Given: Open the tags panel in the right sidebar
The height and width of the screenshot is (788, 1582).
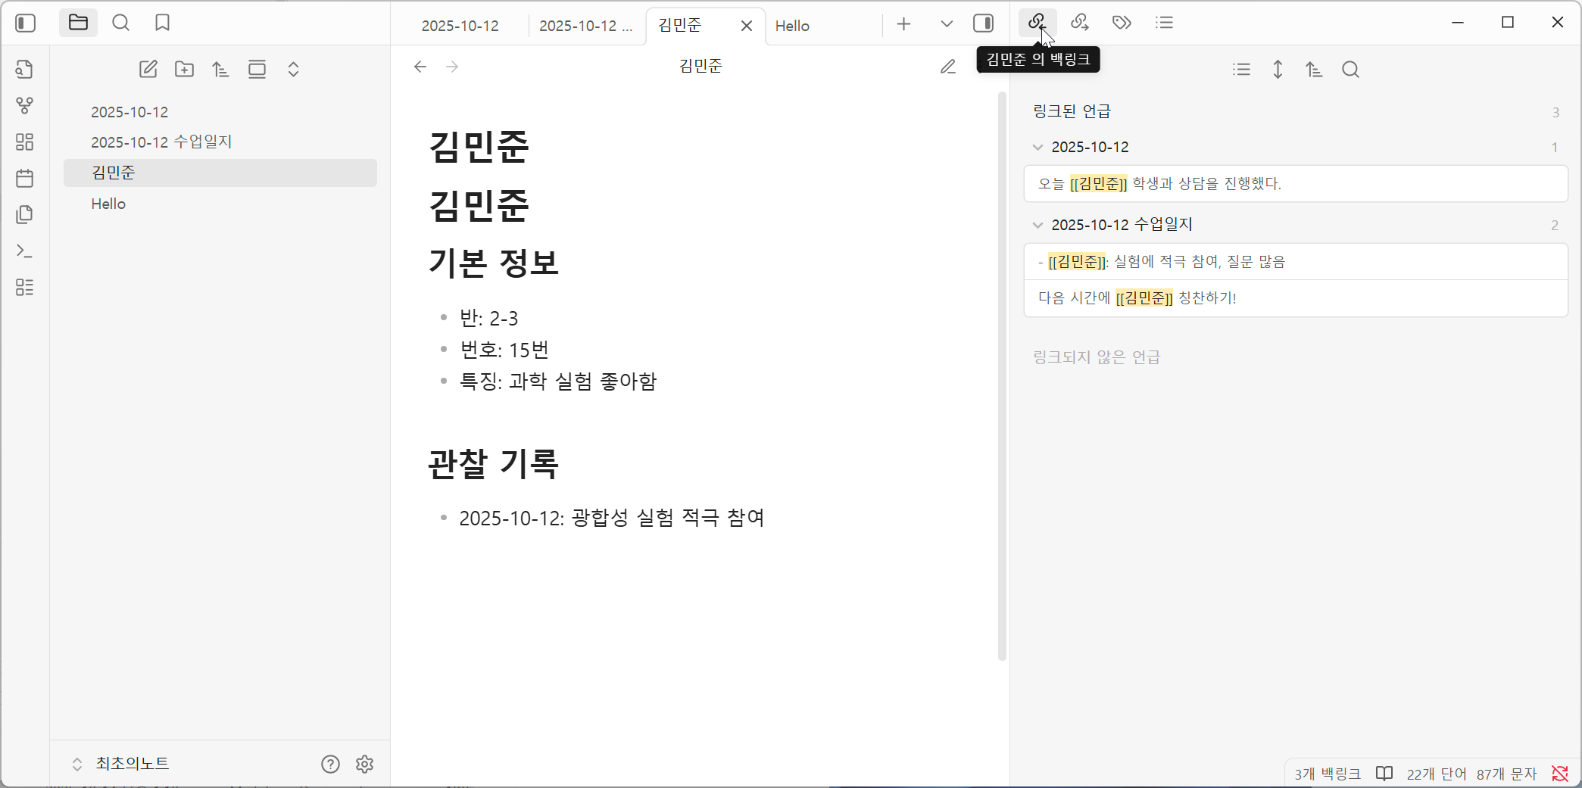Looking at the screenshot, I should pos(1122,23).
